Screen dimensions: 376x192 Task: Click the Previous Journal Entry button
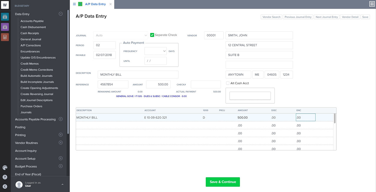click(298, 17)
